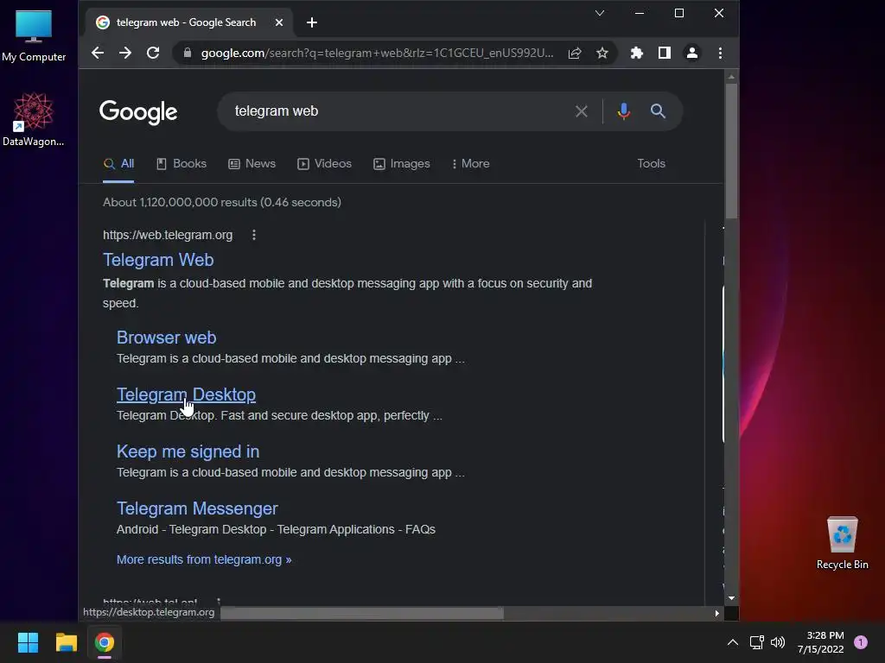Click the scrollbar down arrow

tap(731, 598)
